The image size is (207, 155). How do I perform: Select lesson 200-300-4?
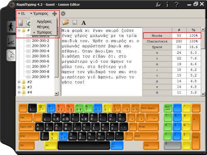pyautogui.click(x=41, y=51)
